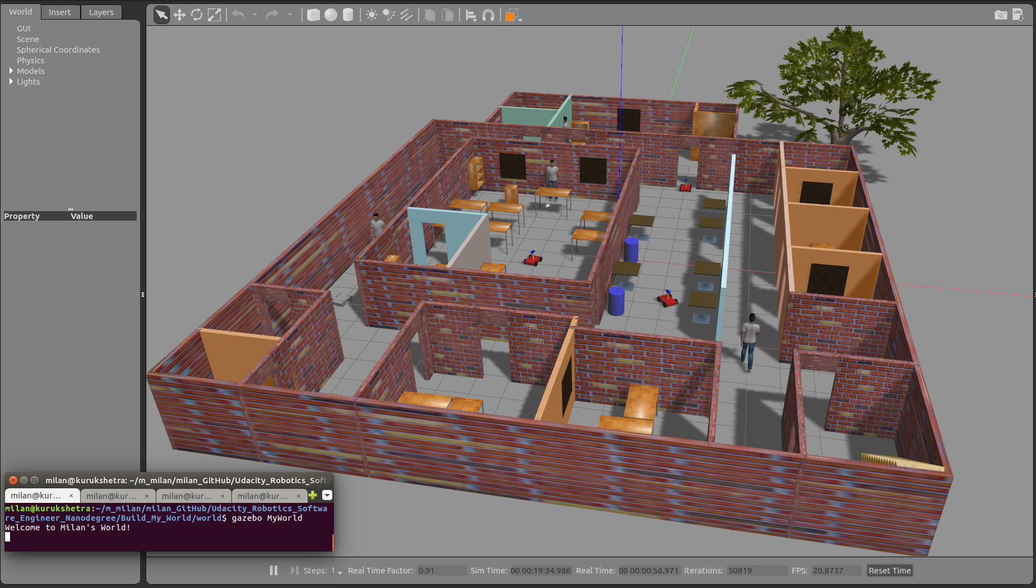Click the FPS value 20.8737
Screen dimensions: 1036x588
[x=836, y=571]
